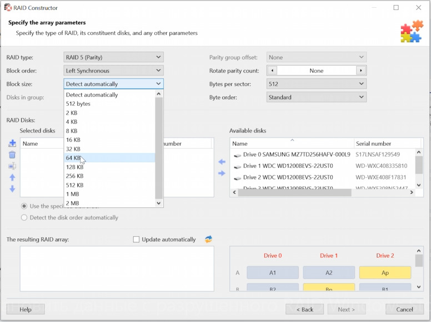
Task: Click the Next button
Action: (347, 309)
